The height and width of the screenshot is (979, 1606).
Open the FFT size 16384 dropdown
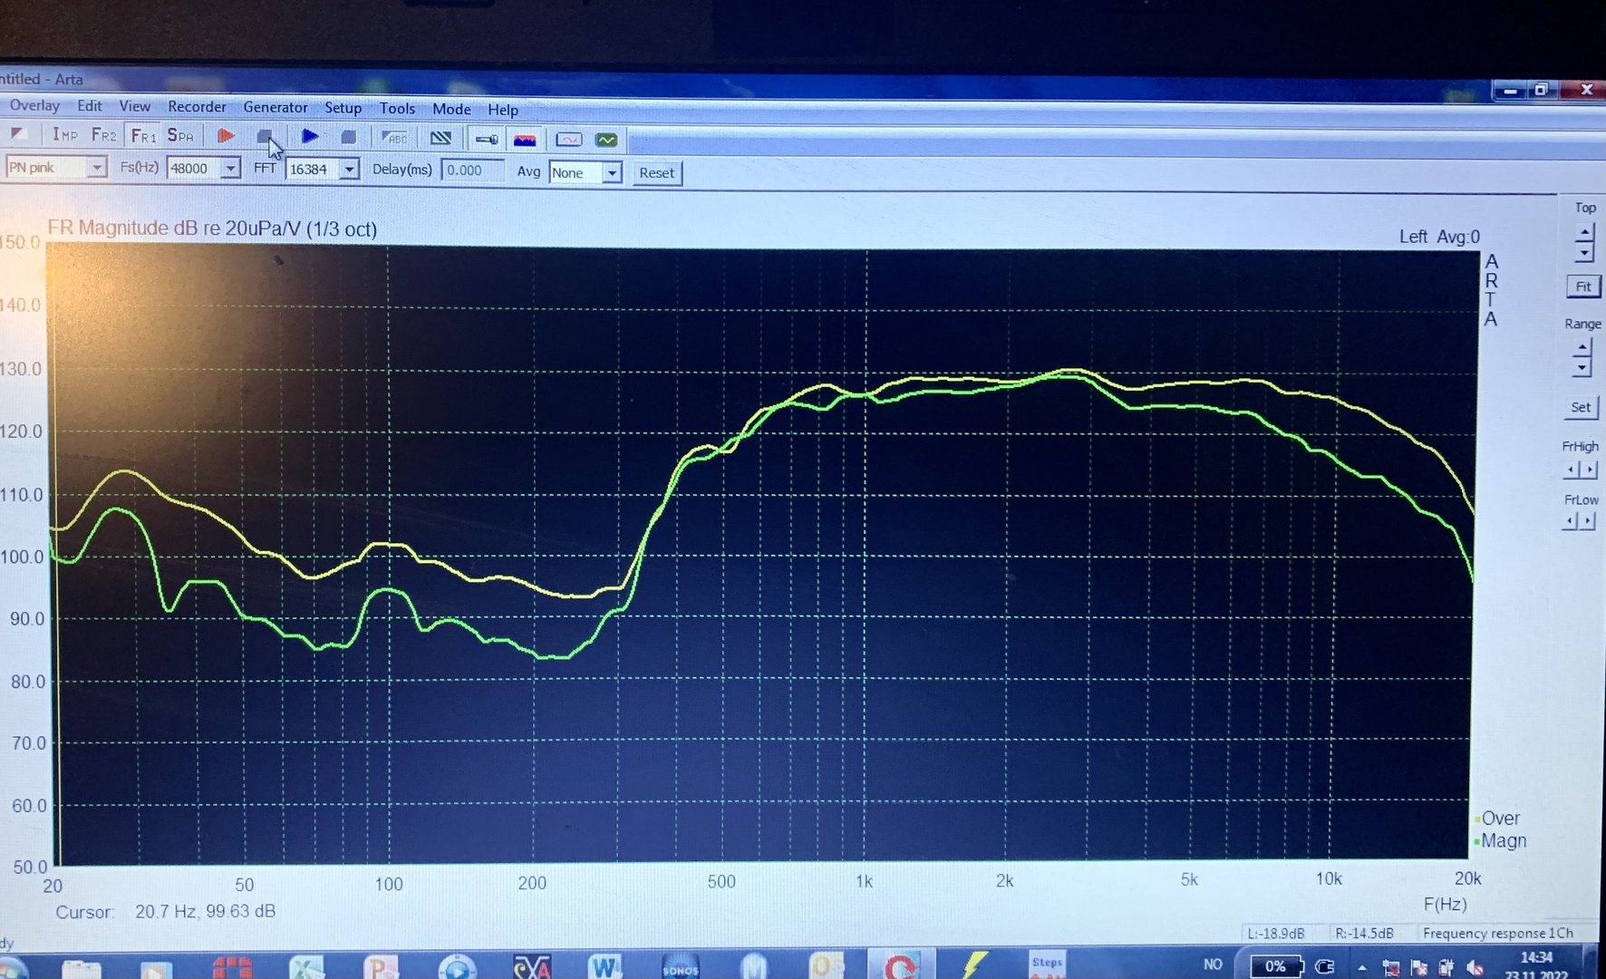click(x=349, y=170)
